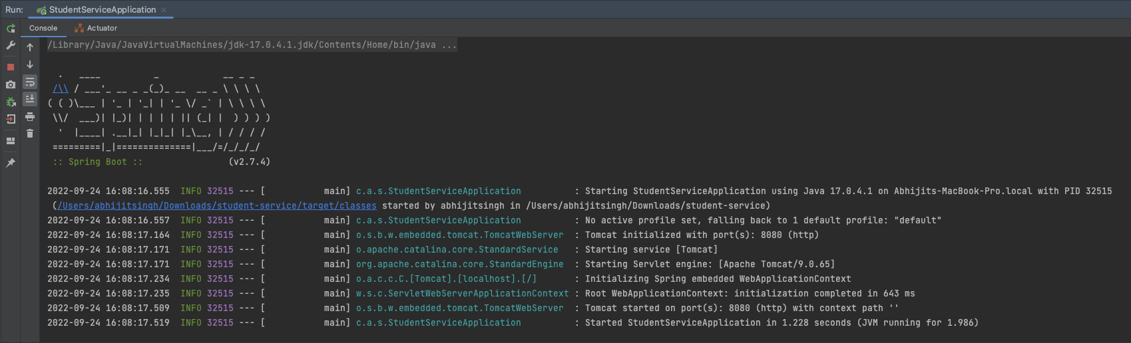Rerun StudentServiceApplication with green rerun icon
This screenshot has width=1131, height=343.
pos(11,29)
